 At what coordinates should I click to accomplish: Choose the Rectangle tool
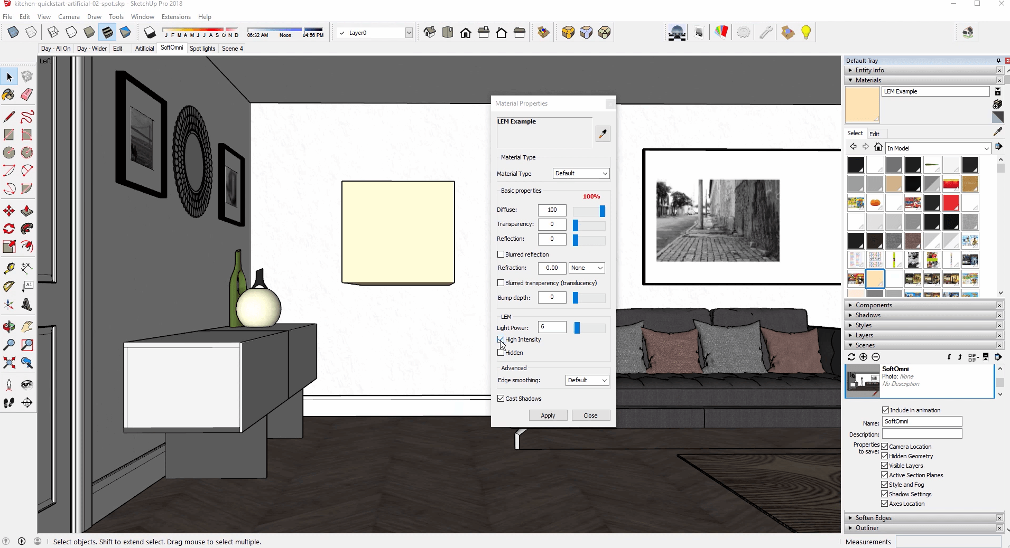pyautogui.click(x=9, y=135)
